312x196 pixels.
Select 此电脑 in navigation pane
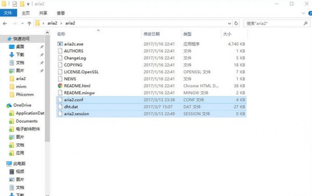pyautogui.click(x=19, y=164)
